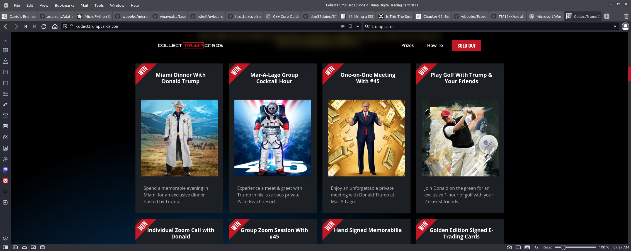Image resolution: width=631 pixels, height=251 pixels.
Task: Open the Mastodon web panel
Action: pos(5,170)
